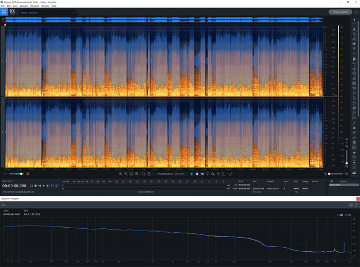Switch to the Haken - Virus.flac tab
This screenshot has width=360, height=267.
[29, 12]
